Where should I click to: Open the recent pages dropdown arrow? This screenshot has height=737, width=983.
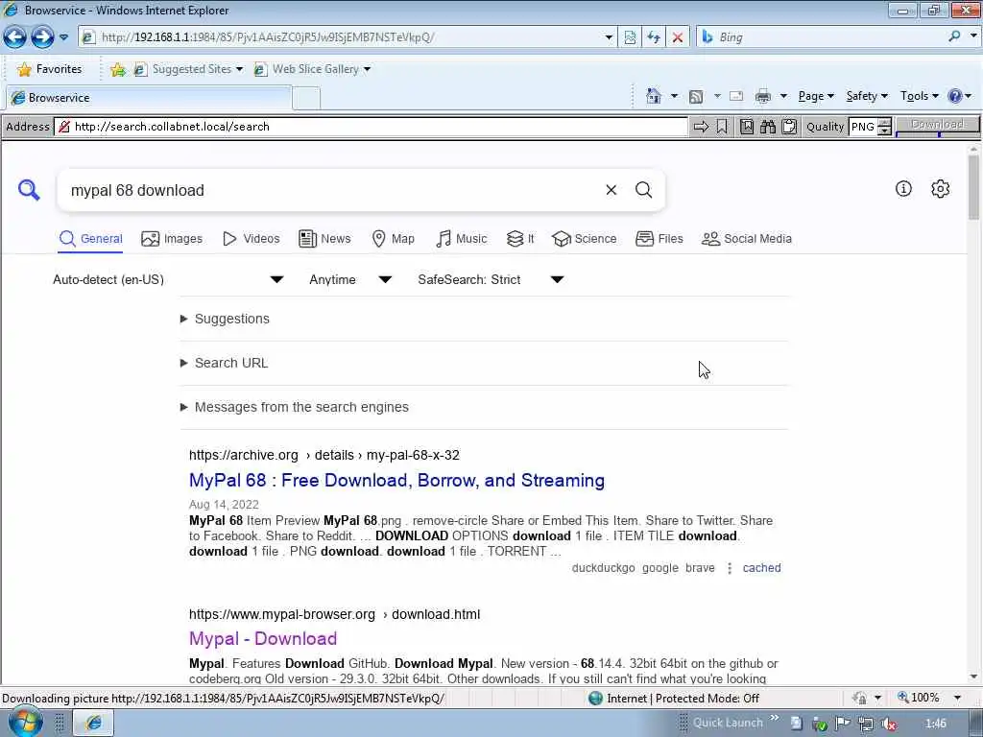coord(63,37)
